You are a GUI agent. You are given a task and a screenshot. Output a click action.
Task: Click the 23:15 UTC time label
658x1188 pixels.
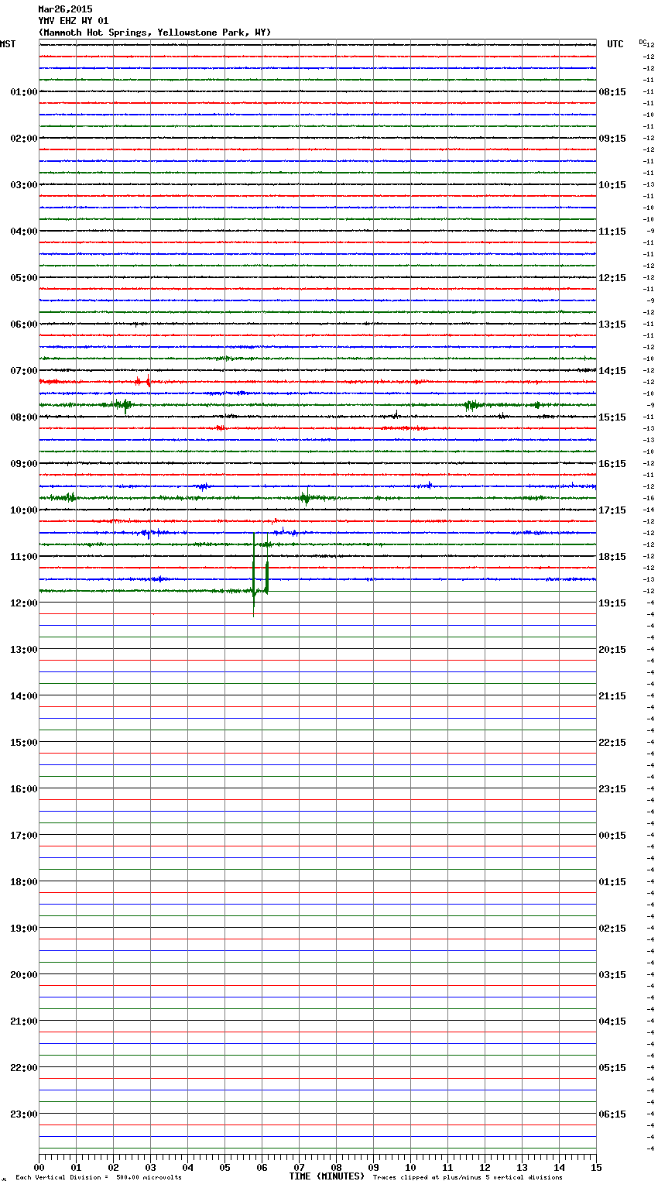click(612, 789)
